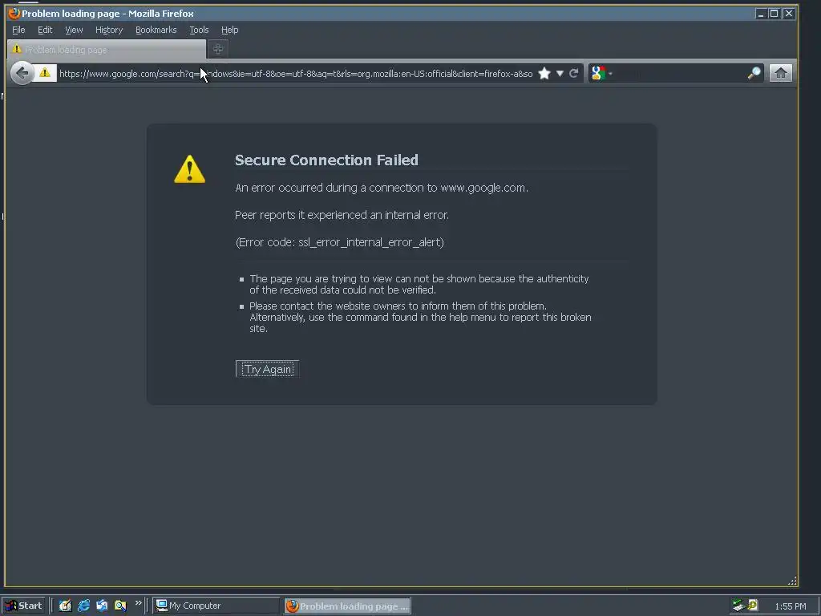
Task: Maximize the Firefox window
Action: tap(774, 14)
